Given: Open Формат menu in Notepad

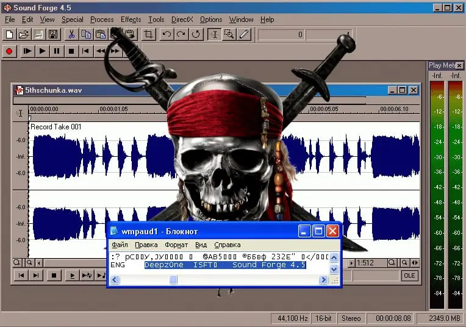Looking at the screenshot, I should (x=176, y=245).
